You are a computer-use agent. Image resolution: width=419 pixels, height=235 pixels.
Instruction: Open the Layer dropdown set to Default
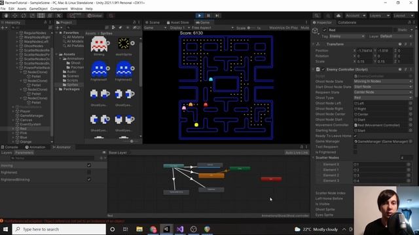pyautogui.click(x=396, y=37)
